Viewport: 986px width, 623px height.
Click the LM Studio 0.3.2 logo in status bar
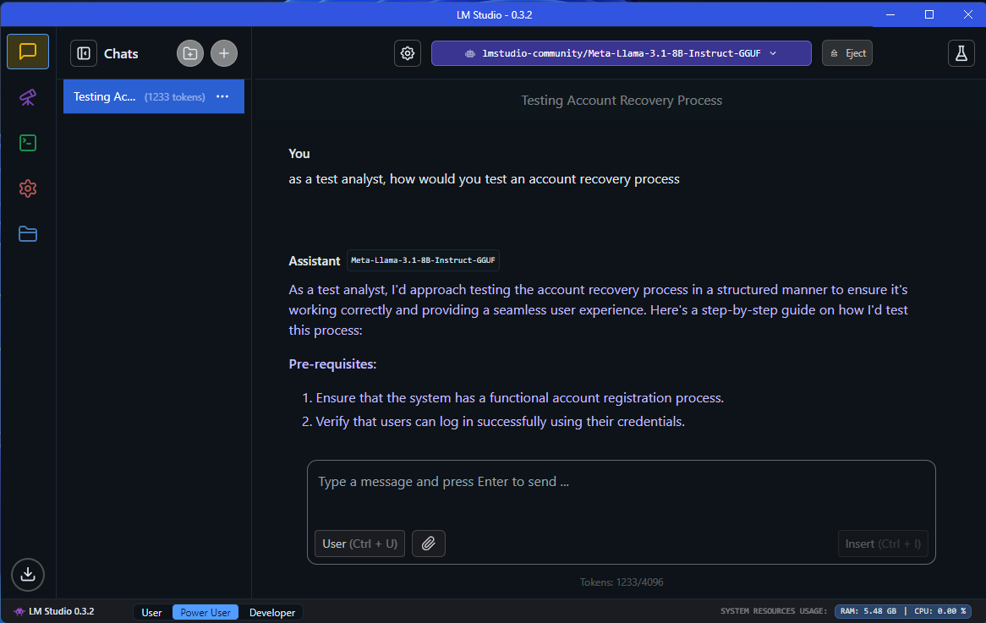[x=54, y=611]
